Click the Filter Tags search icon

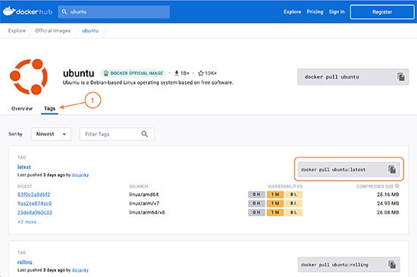144,134
